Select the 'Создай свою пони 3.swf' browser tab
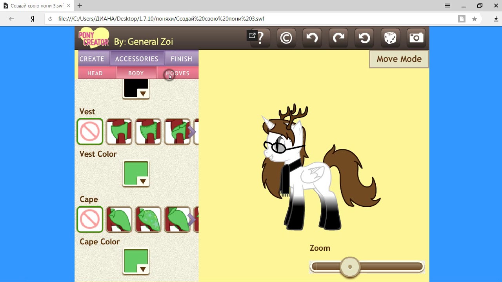502x282 pixels. point(37,6)
